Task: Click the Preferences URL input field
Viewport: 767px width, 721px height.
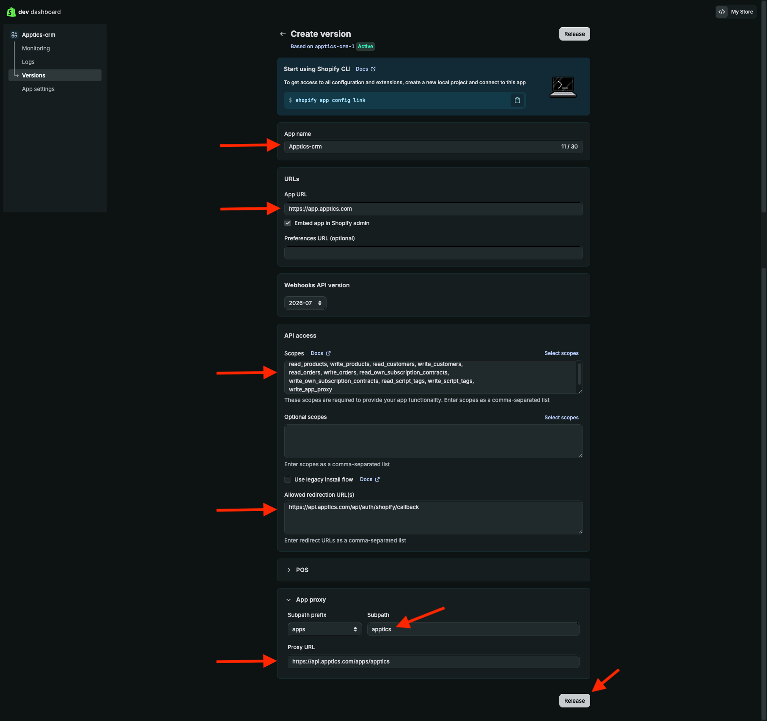Action: point(434,253)
